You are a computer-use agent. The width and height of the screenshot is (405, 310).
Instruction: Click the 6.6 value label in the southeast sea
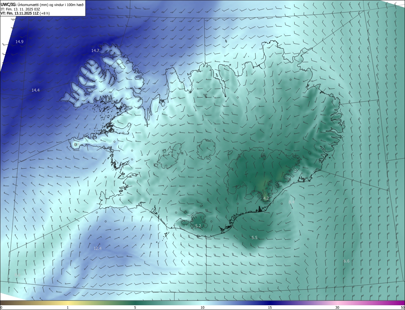click(346, 261)
